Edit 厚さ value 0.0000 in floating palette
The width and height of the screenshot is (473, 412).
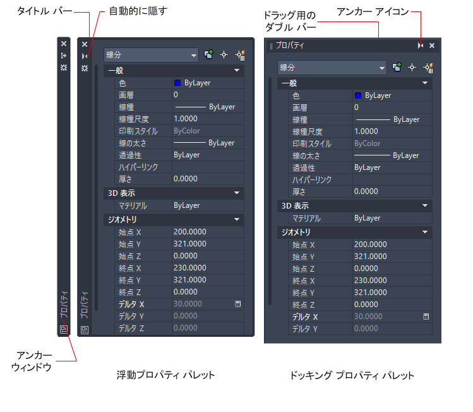pos(208,179)
